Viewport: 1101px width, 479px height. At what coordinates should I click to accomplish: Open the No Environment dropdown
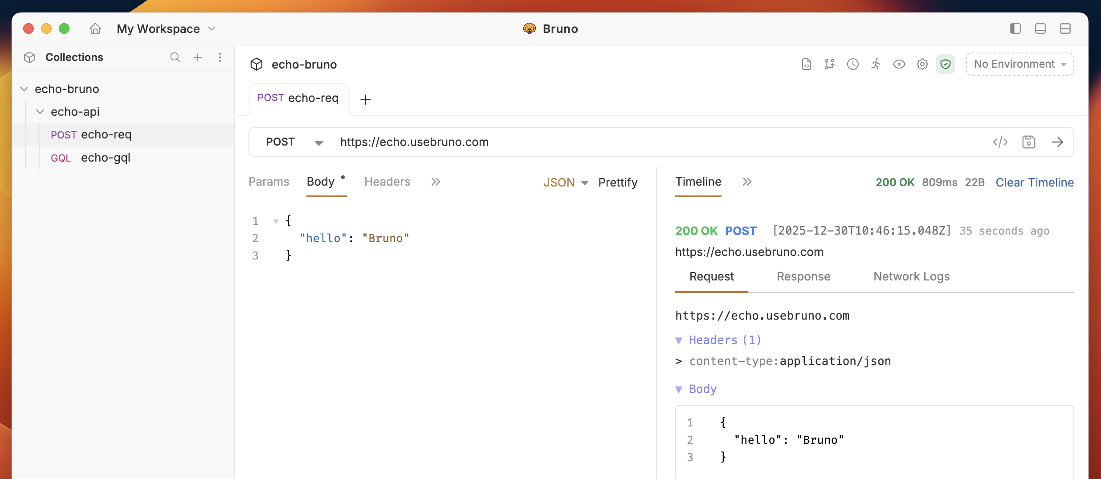1019,65
